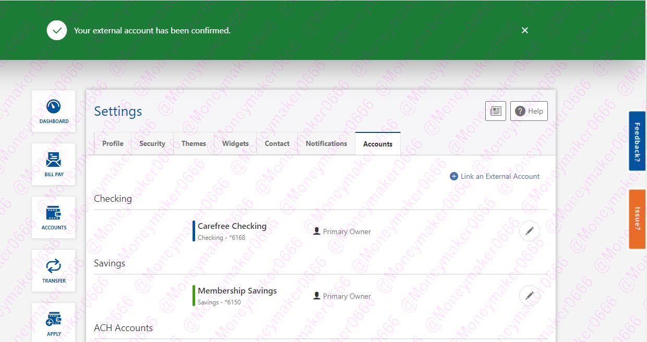Click the news icon beside Help
The width and height of the screenshot is (647, 342).
(x=495, y=111)
